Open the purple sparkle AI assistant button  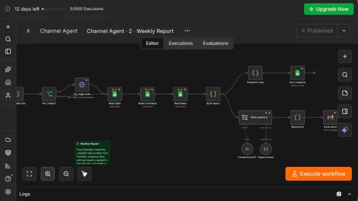pyautogui.click(x=345, y=130)
